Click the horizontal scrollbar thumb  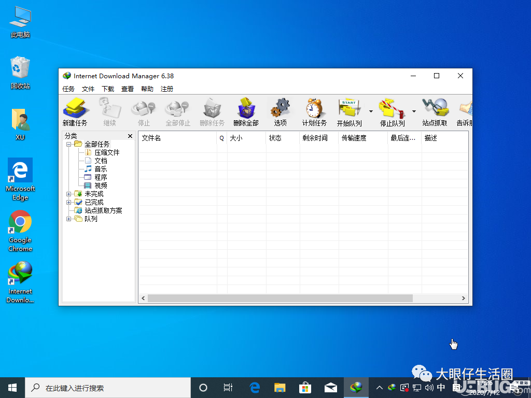click(280, 298)
